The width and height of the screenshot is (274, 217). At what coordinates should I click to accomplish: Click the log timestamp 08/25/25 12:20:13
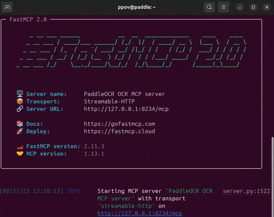click(x=31, y=191)
